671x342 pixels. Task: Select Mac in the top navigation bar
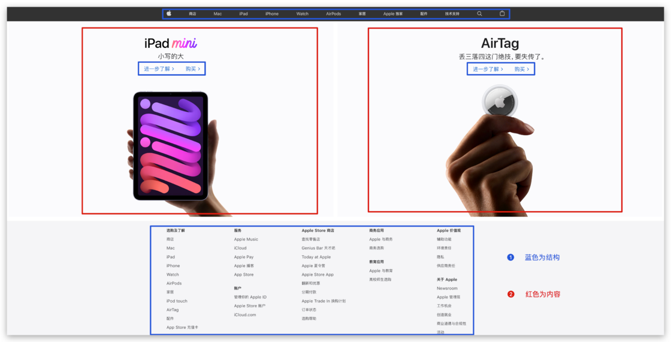point(218,14)
